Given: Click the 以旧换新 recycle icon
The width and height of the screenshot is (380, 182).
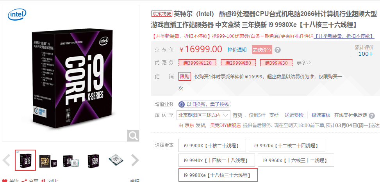Looking at the screenshot, I should click(x=182, y=104).
